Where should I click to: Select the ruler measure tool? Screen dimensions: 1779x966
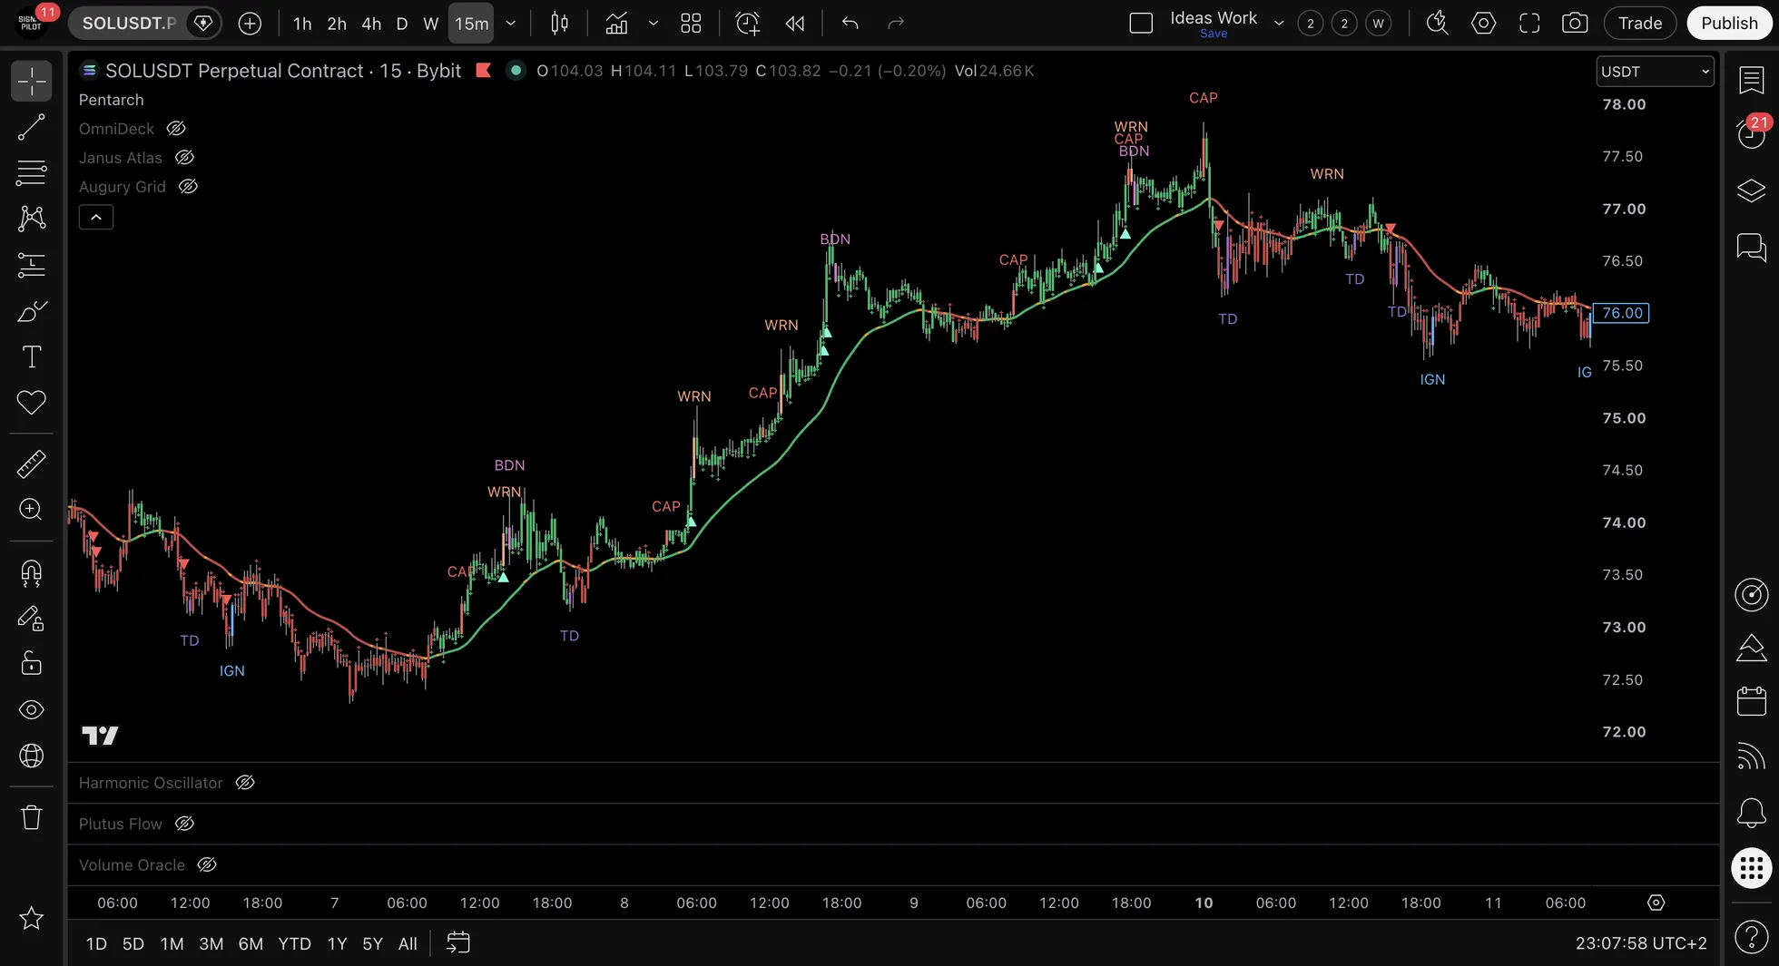(31, 464)
